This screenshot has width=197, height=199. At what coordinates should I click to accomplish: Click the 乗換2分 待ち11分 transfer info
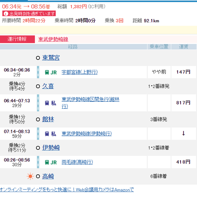[17, 148]
